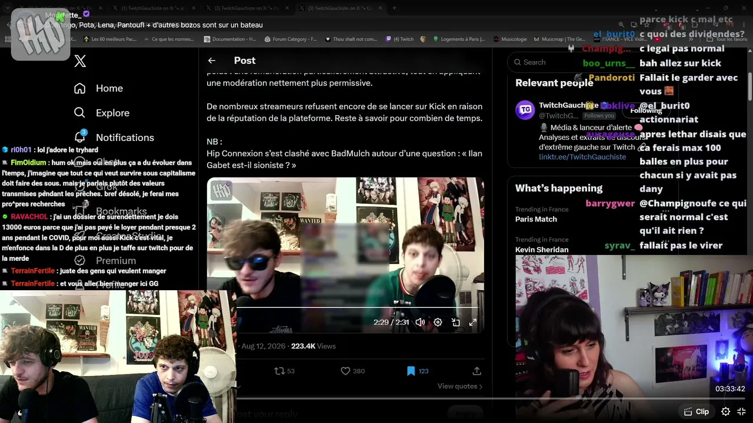Open the 'Musicmap | The Ge...' bookmark

(559, 39)
